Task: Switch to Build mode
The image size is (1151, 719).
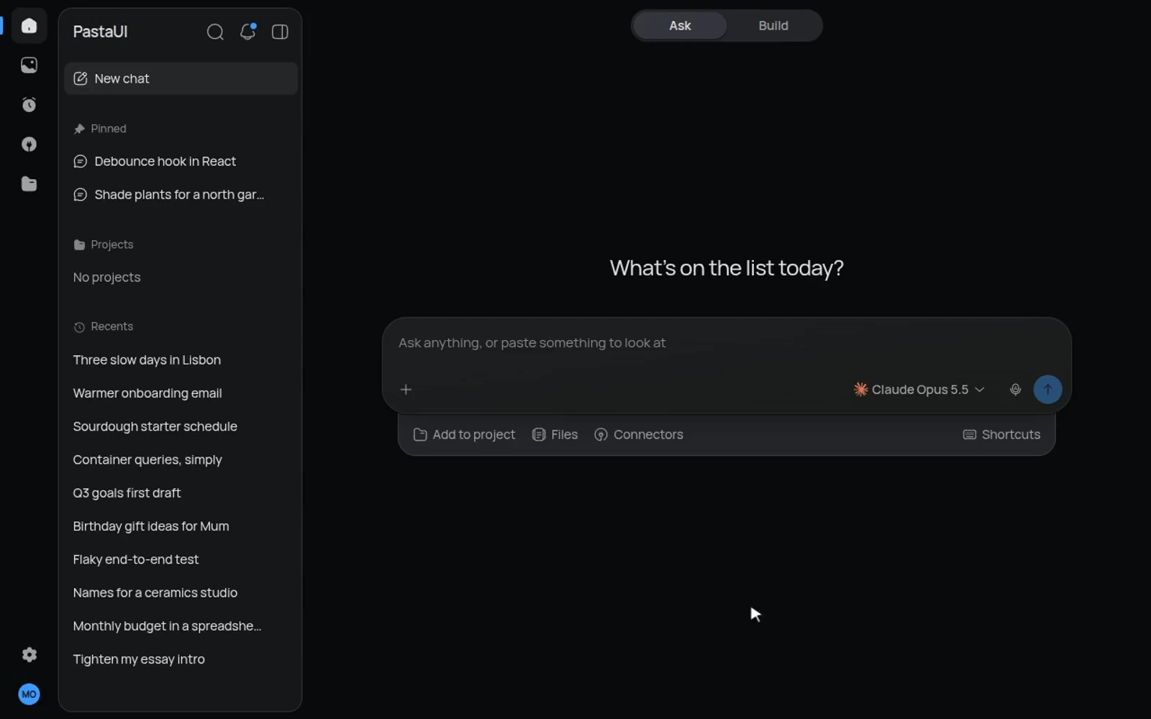Action: (x=773, y=26)
